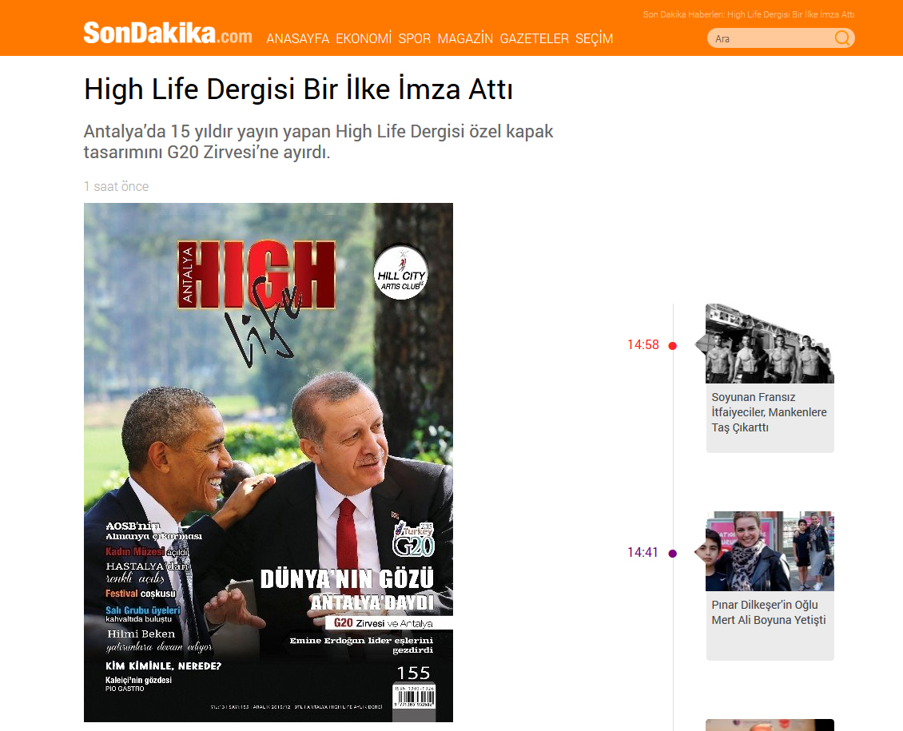Click the red 14:58 timeline dot

(672, 345)
